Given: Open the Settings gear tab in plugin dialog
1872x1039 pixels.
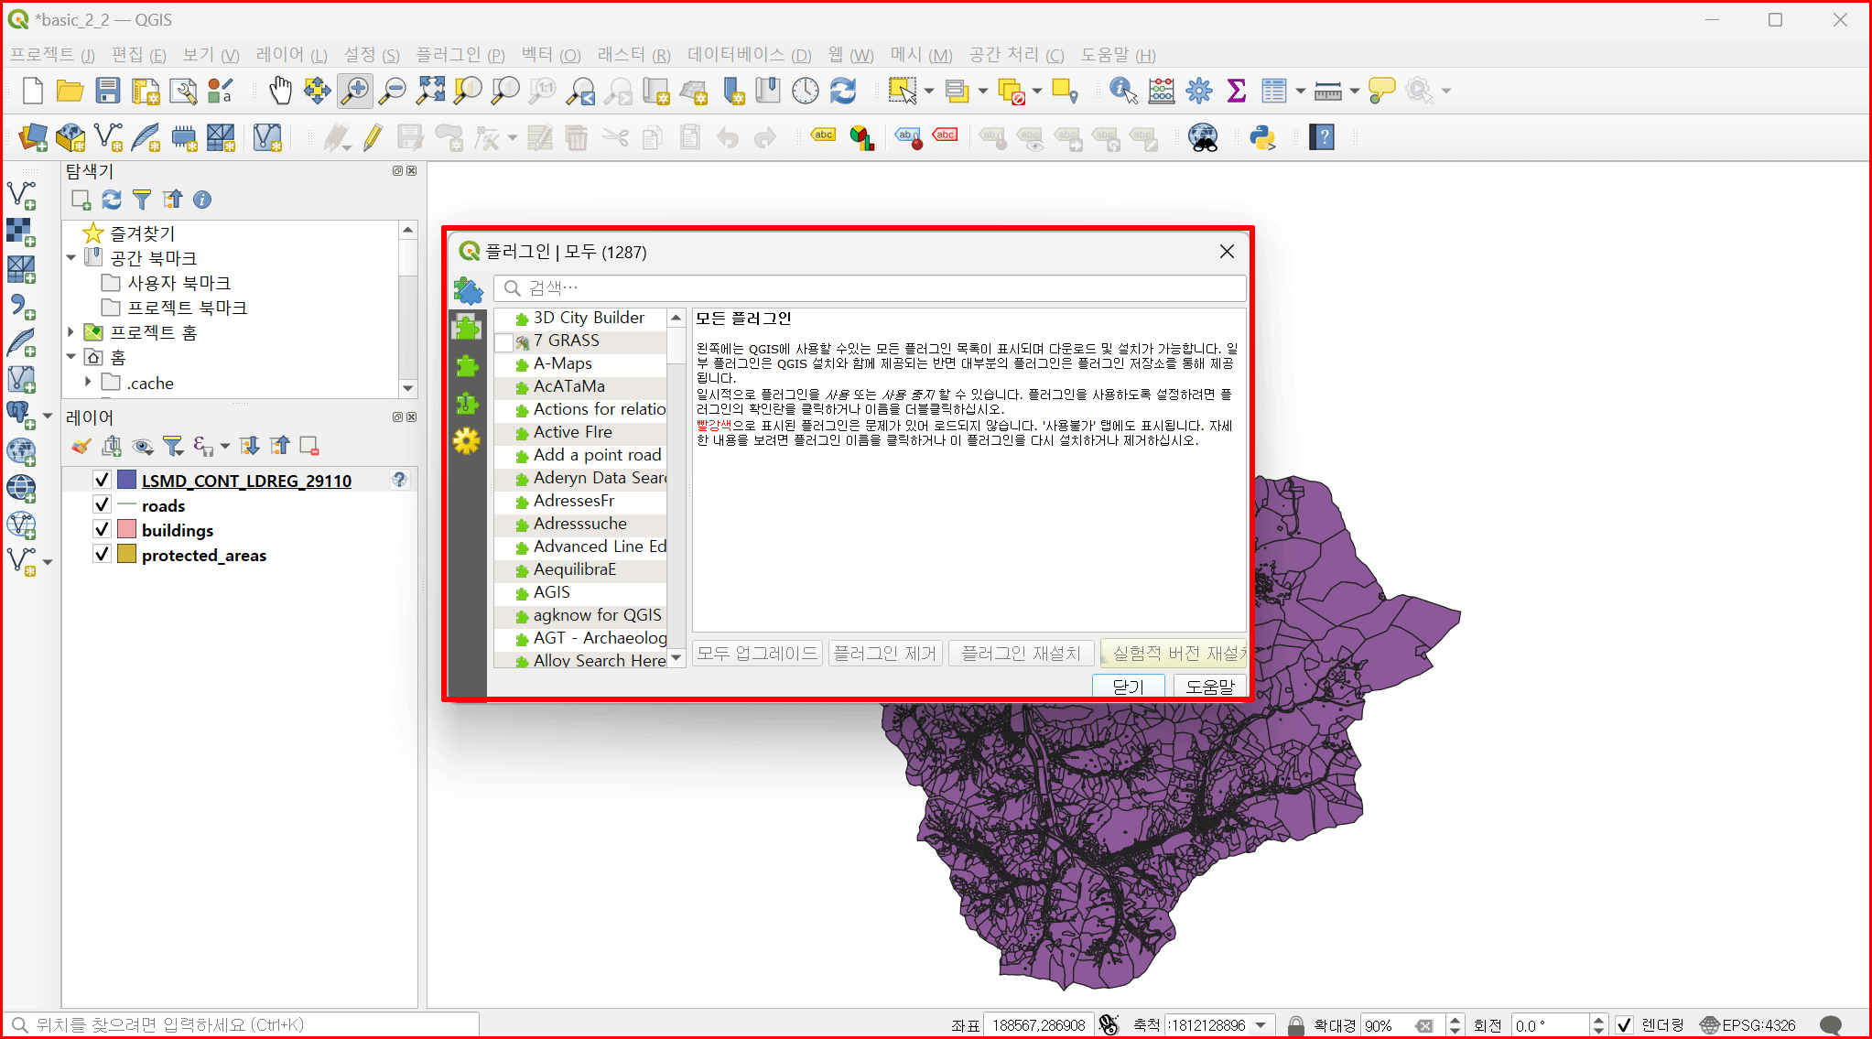Looking at the screenshot, I should 467,441.
